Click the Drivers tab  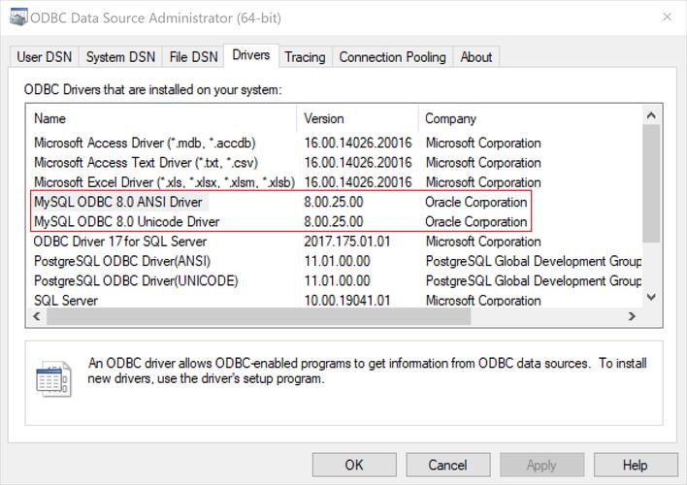251,55
